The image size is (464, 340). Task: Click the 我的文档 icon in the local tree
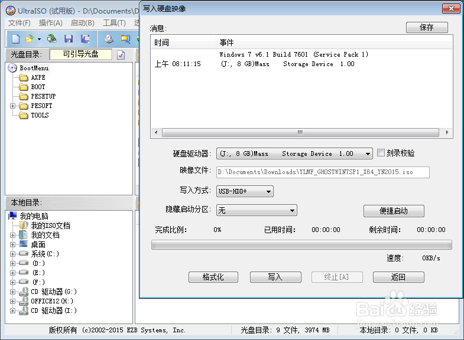point(24,235)
